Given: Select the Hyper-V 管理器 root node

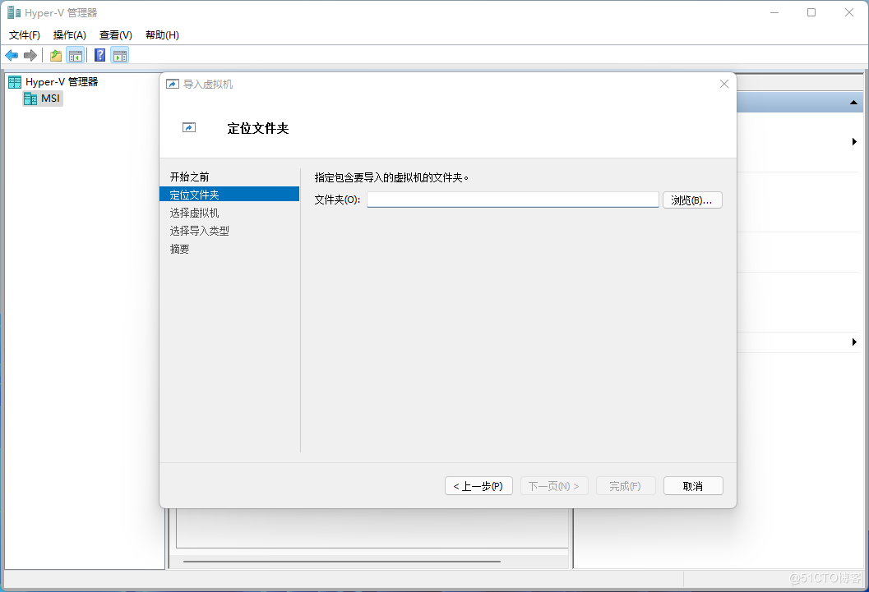Looking at the screenshot, I should 61,81.
